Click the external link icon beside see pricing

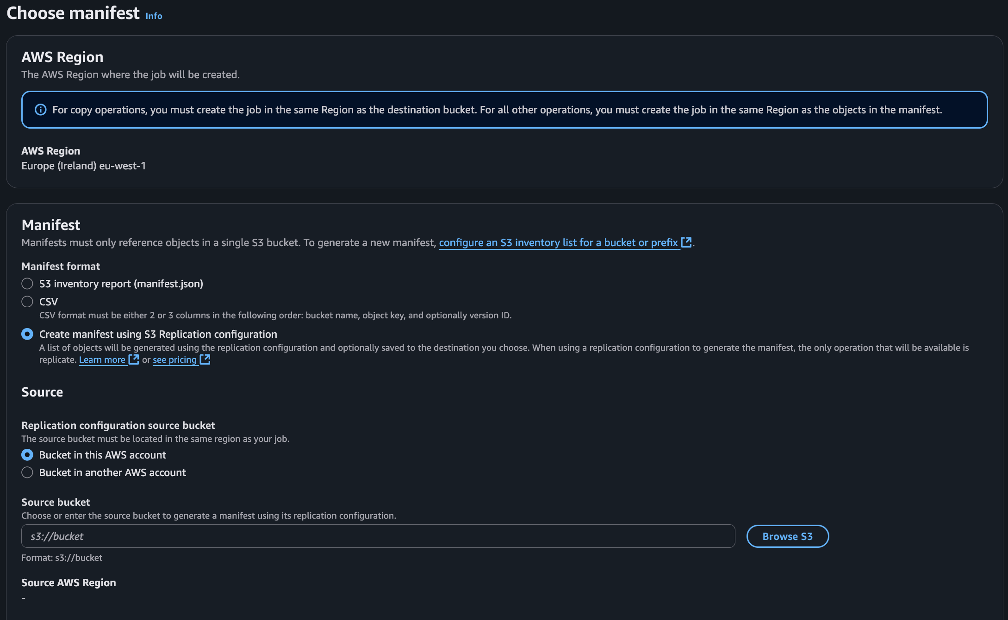pyautogui.click(x=205, y=360)
